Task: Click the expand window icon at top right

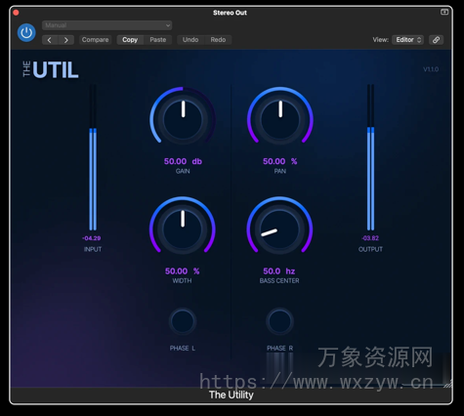Action: [444, 12]
